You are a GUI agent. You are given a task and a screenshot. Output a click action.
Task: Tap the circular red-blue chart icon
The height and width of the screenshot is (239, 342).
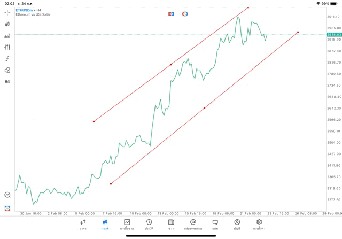185,14
